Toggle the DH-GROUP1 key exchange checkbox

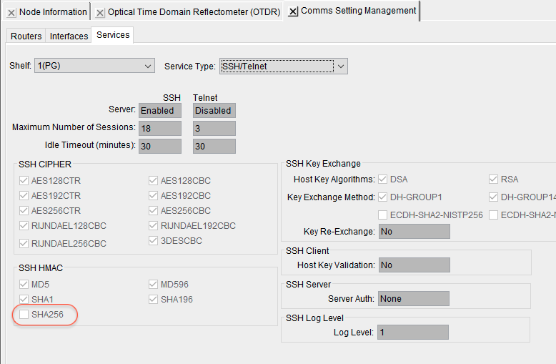(x=382, y=197)
